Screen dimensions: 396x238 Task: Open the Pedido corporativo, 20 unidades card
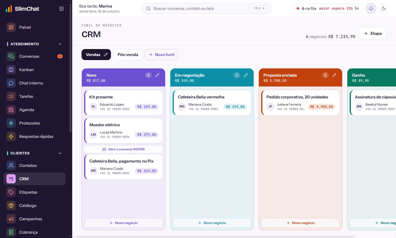300,103
